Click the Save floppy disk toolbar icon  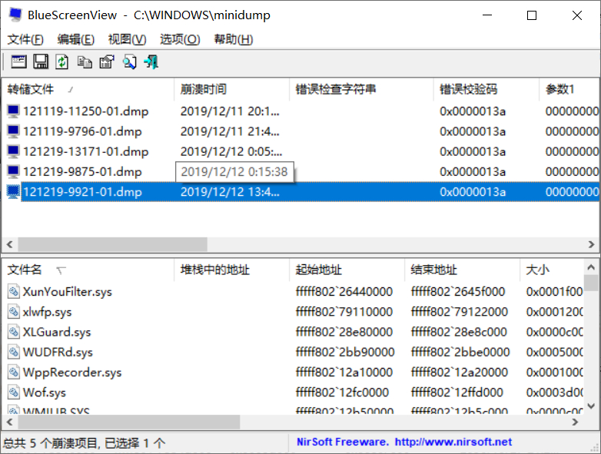click(x=41, y=61)
